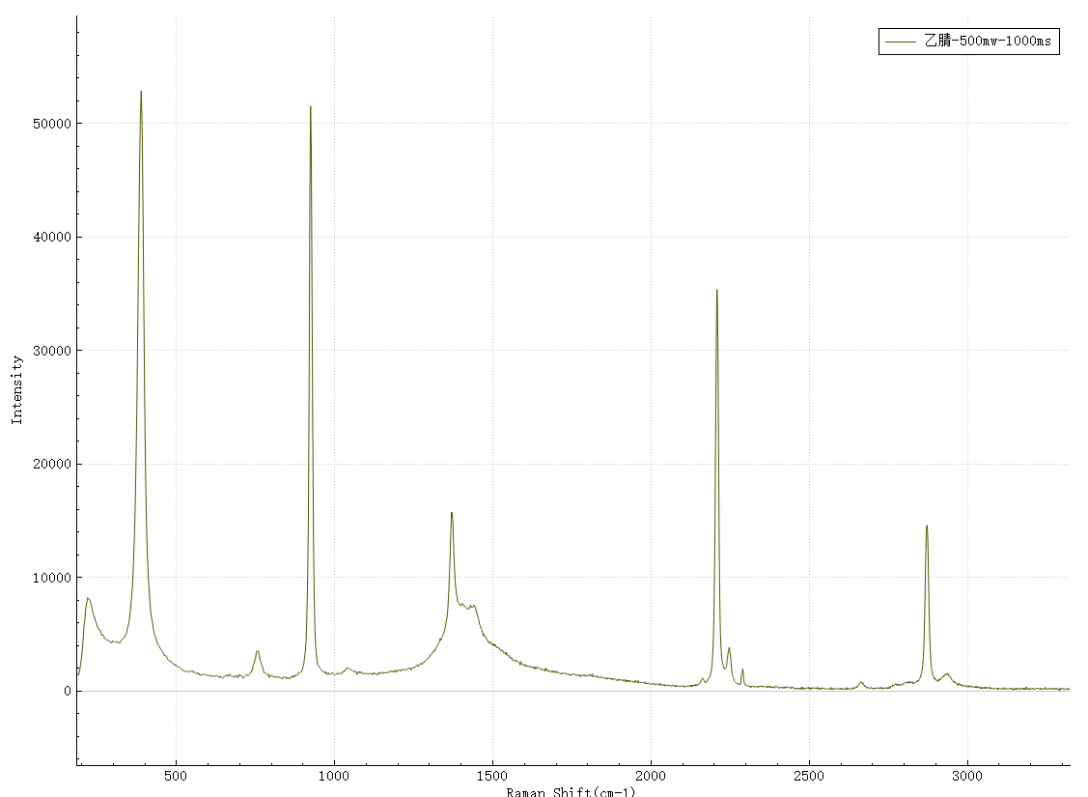
Task: Click the line color sample in legend
Action: pos(901,41)
